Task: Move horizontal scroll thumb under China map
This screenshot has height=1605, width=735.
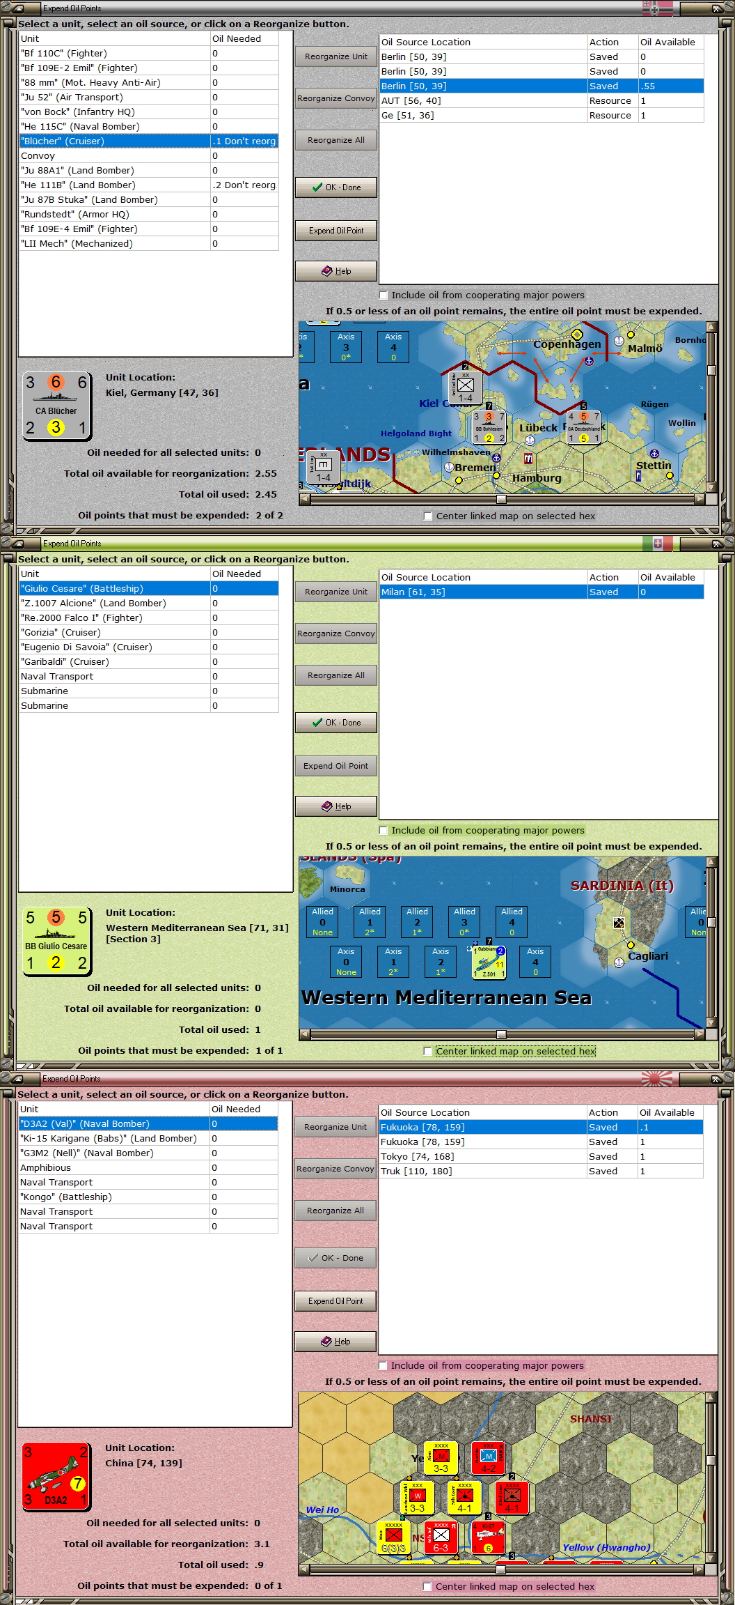Action: (500, 1569)
